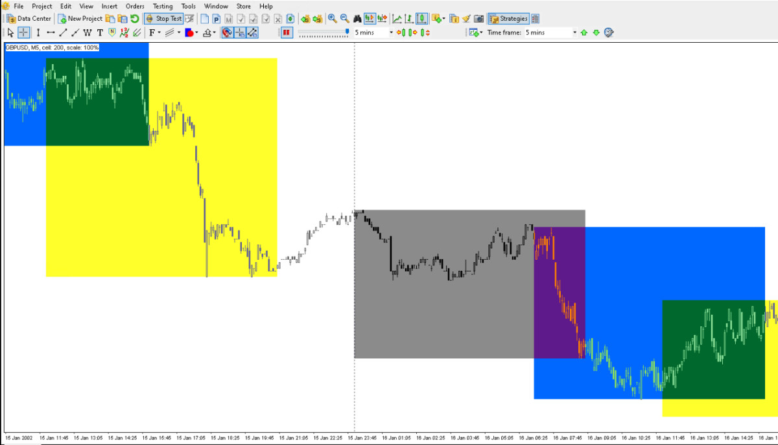The width and height of the screenshot is (778, 445).
Task: Take a chart screenshot with camera icon
Action: (478, 19)
